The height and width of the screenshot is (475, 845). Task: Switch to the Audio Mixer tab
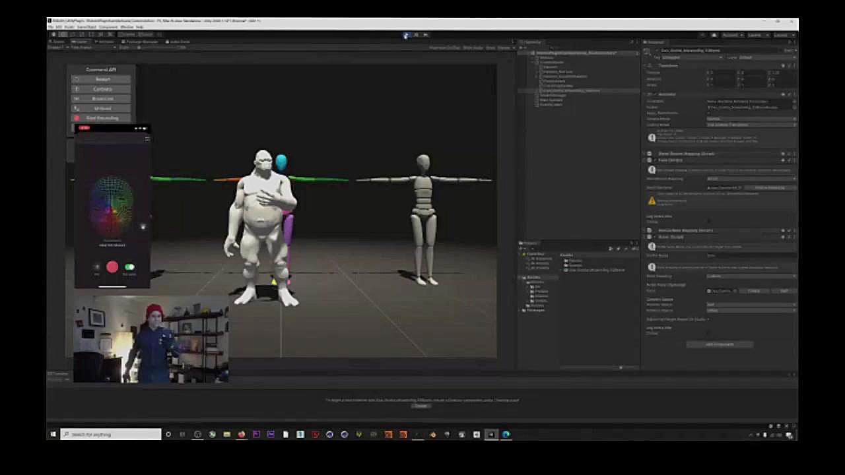coord(179,42)
